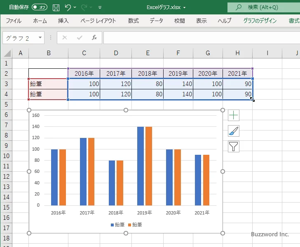Click the orange 2017年 bar in chart
The width and height of the screenshot is (300, 247).
[x=91, y=172]
